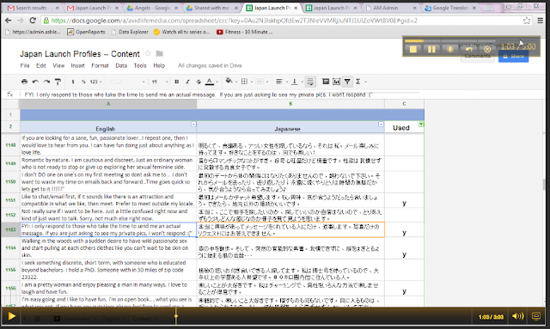Toggle italic formatting
Image resolution: width=550 pixels, height=329 pixels.
(x=187, y=82)
